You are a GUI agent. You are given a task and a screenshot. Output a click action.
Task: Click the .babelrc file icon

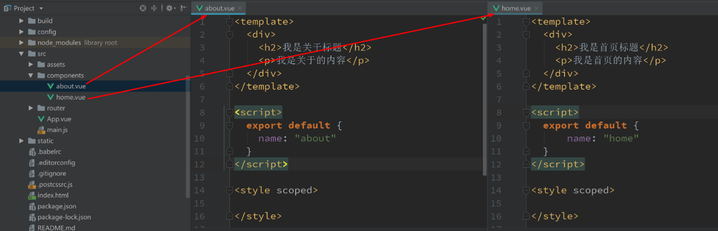click(x=32, y=152)
